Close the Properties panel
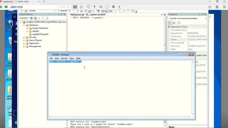 click(205, 14)
